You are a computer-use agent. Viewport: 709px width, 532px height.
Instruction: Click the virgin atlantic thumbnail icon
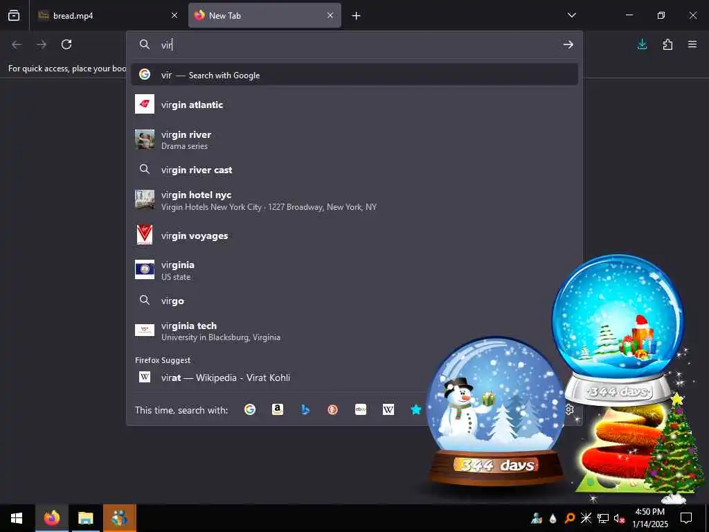coord(145,104)
